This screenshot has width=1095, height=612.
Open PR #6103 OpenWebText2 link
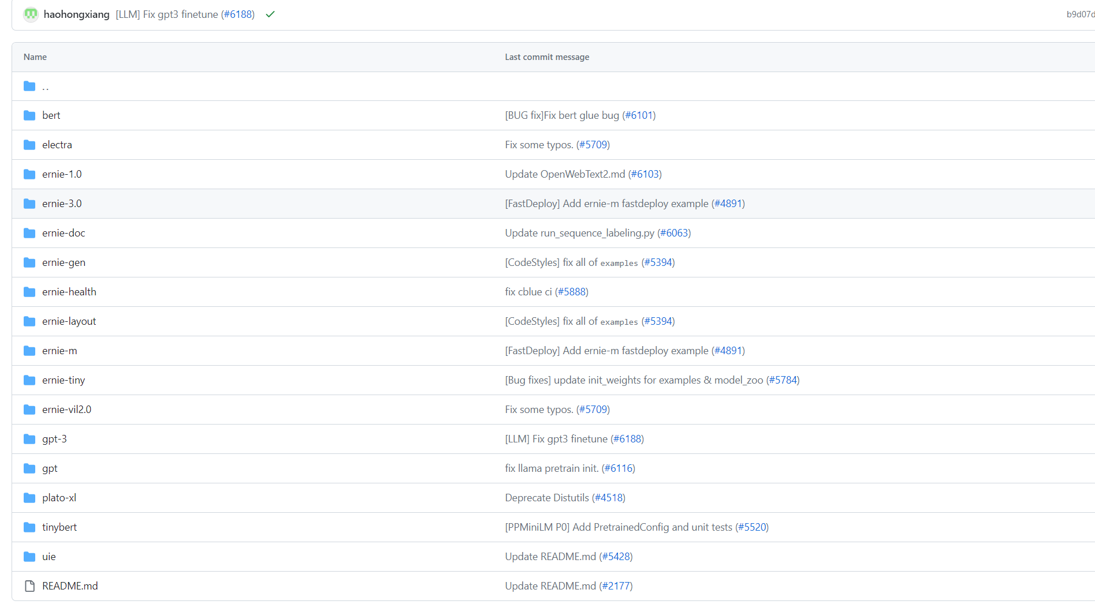tap(645, 174)
